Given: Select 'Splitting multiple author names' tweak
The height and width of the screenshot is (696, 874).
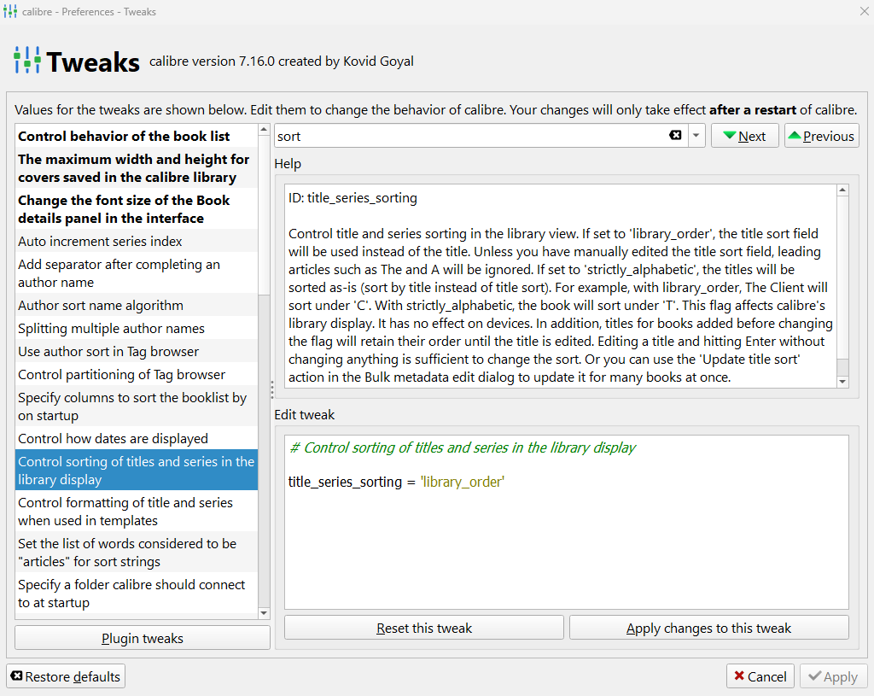Looking at the screenshot, I should (x=137, y=329).
